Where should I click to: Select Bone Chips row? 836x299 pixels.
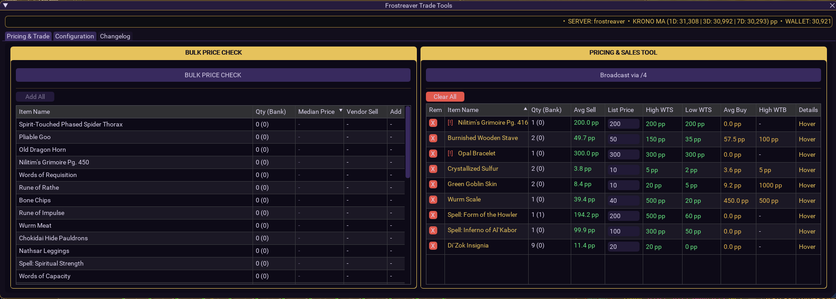click(210, 200)
